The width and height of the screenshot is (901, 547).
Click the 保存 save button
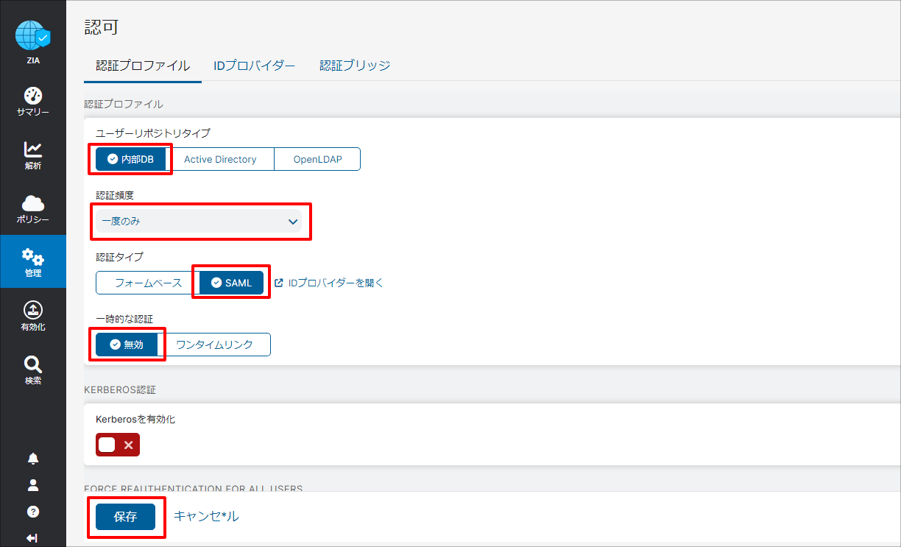(126, 516)
